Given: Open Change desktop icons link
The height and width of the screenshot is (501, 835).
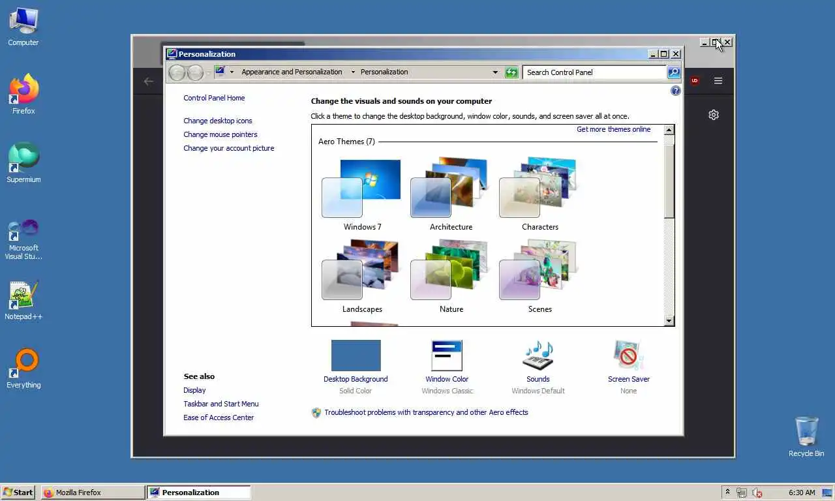Looking at the screenshot, I should point(218,121).
